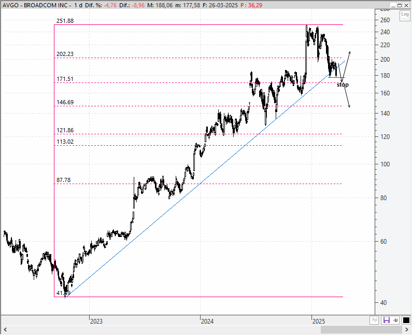Click the 202.23 retracement level label
The width and height of the screenshot is (412, 335).
pyautogui.click(x=65, y=54)
